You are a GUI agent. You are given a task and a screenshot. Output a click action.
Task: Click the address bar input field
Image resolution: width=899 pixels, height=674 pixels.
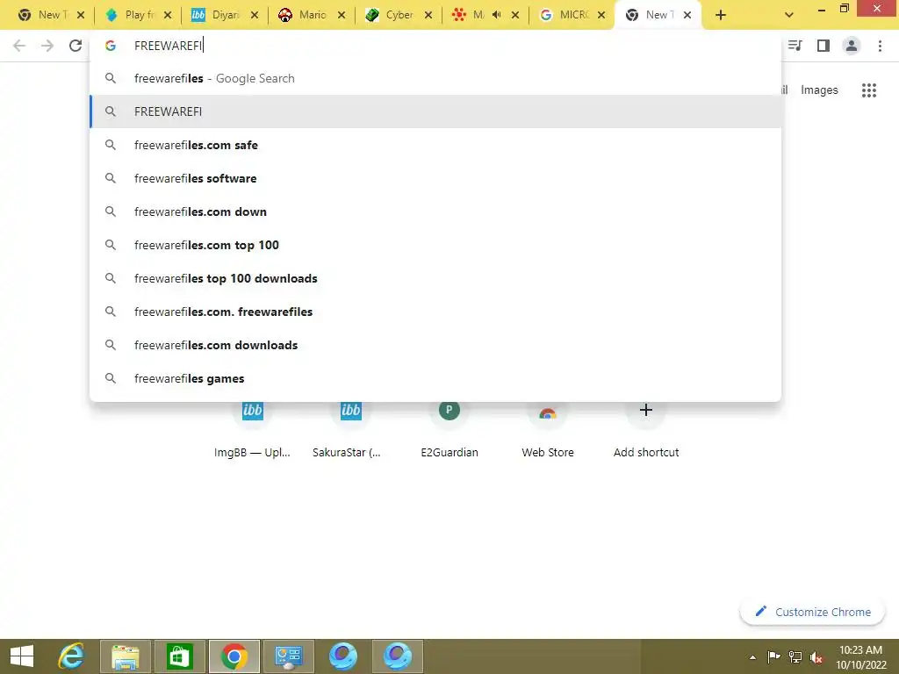coord(435,46)
